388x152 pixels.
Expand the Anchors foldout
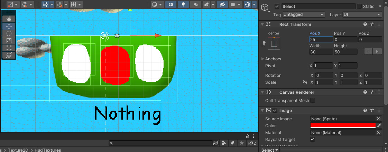pyautogui.click(x=263, y=59)
